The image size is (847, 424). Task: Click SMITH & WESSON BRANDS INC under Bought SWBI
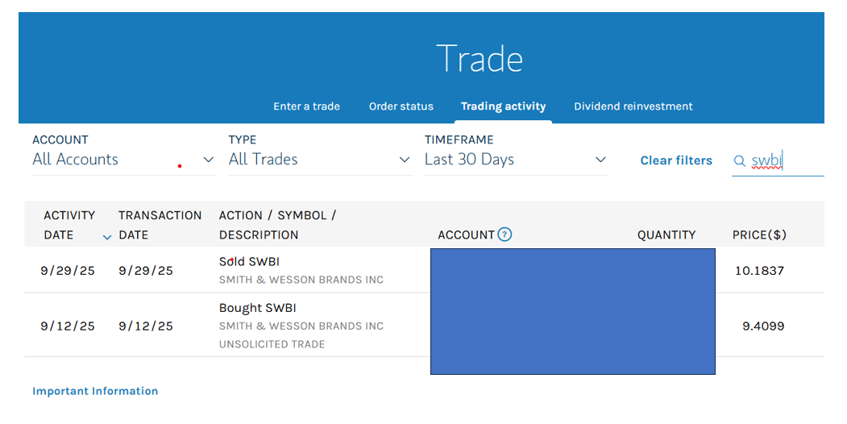pyautogui.click(x=301, y=326)
